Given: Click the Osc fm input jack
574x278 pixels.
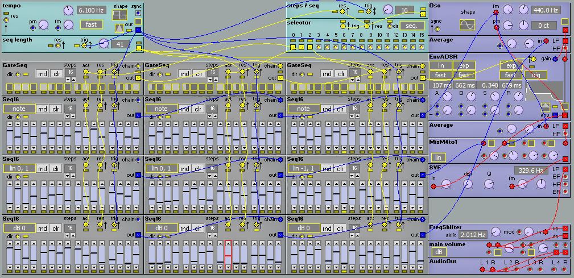Looking at the screenshot, I should pos(496,13).
